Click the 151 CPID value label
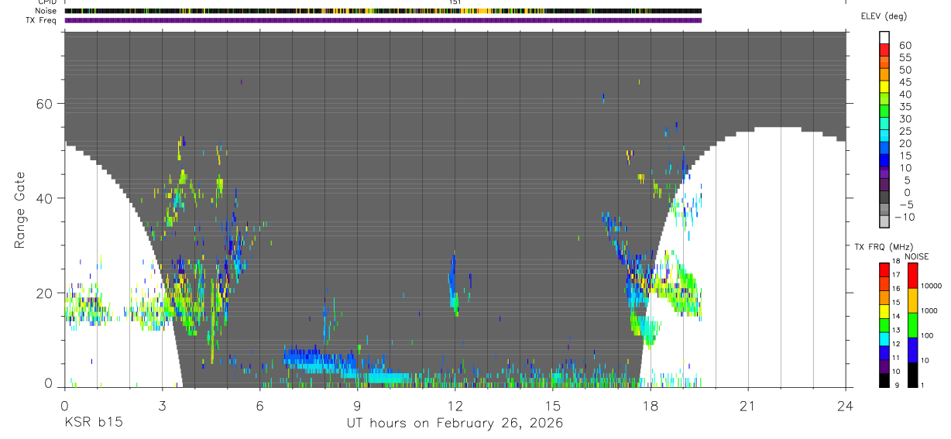The image size is (951, 439). point(455,2)
